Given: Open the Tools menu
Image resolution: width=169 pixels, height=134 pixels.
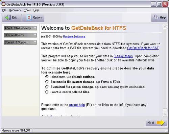Looking at the screenshot, I should point(27,10).
